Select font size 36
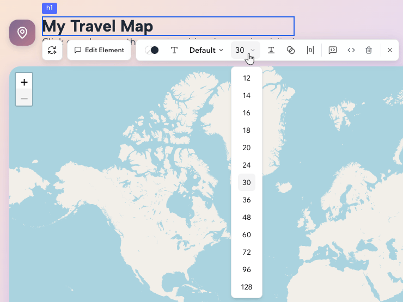 (x=247, y=200)
